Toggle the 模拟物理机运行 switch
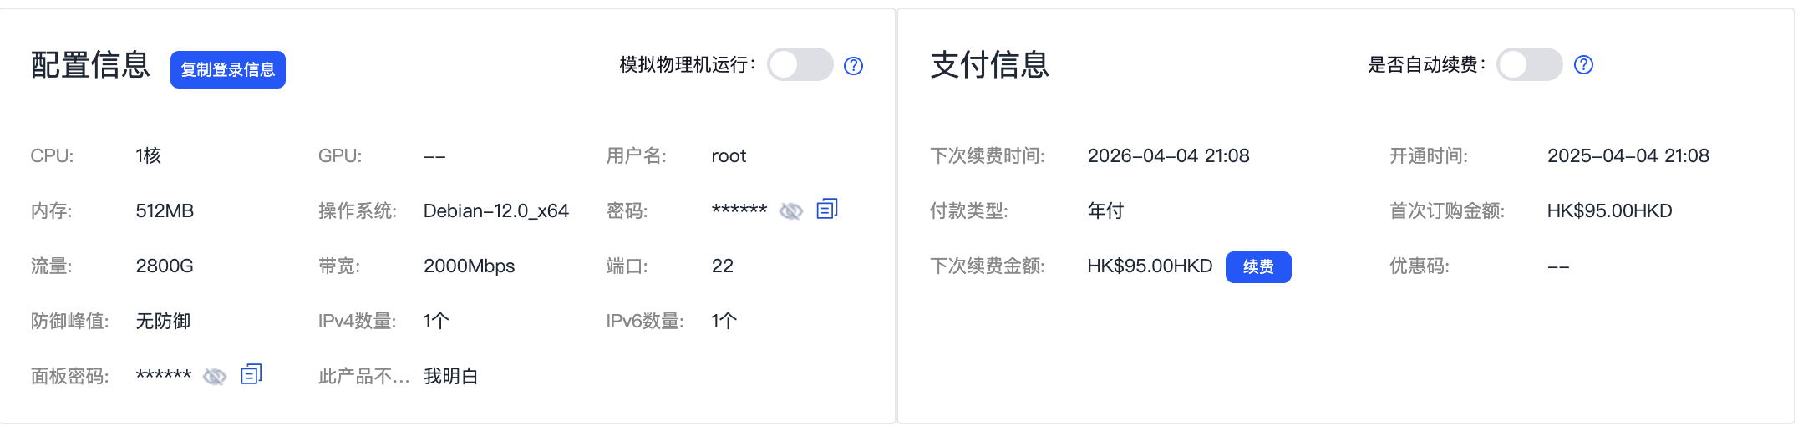Screen dimensions: 1798x426 [x=800, y=64]
